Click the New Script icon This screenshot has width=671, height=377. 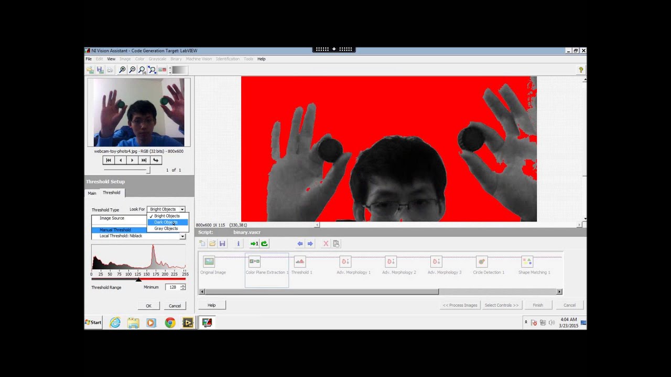point(202,243)
